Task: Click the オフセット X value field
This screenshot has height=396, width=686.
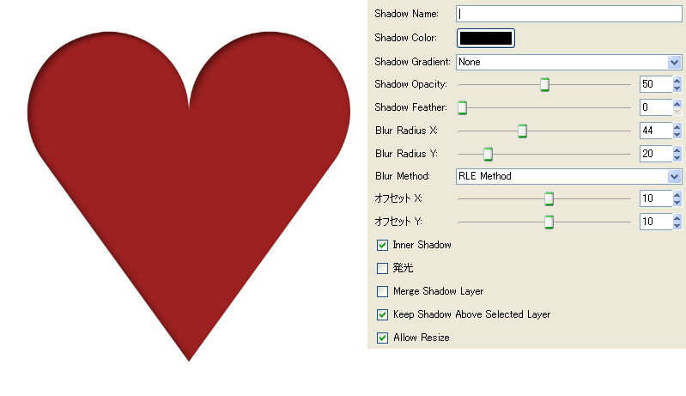Action: [655, 198]
